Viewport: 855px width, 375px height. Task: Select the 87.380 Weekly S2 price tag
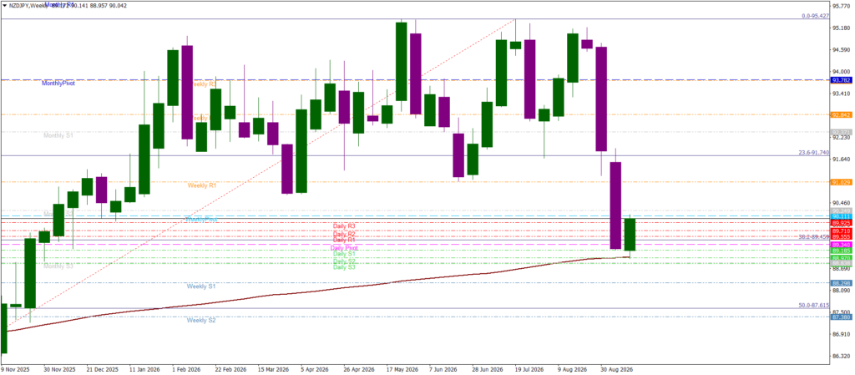point(841,317)
